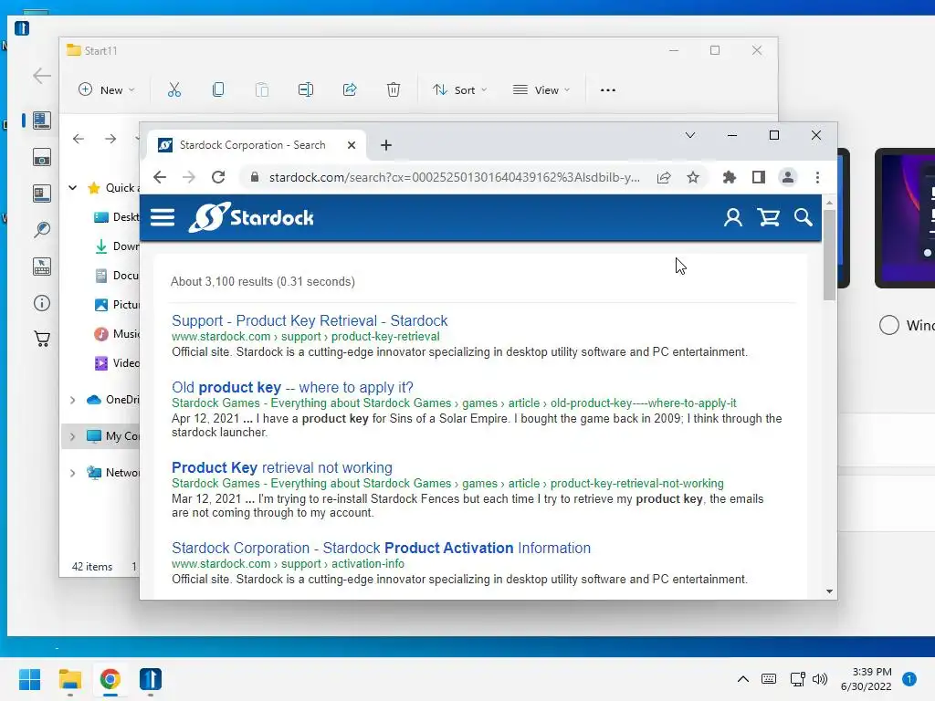935x701 pixels.
Task: Open File Explorer from taskbar
Action: tap(69, 679)
